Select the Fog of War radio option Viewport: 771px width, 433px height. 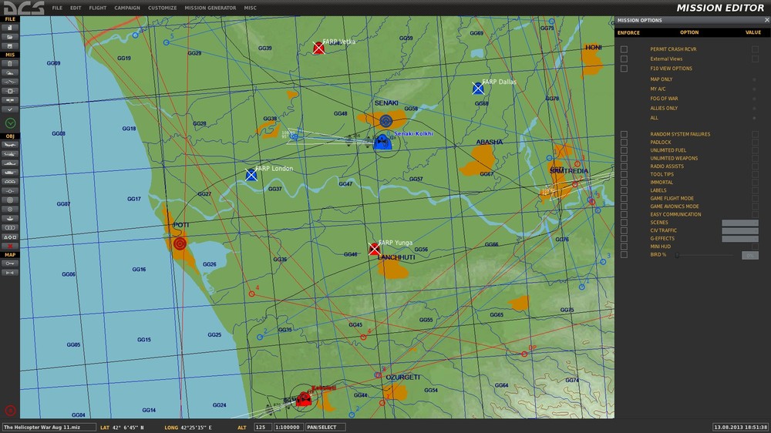(754, 99)
